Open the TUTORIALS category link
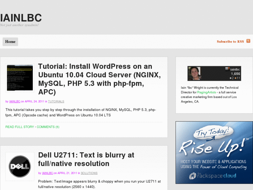Viewport: 253px width, 190px height. (x=56, y=101)
